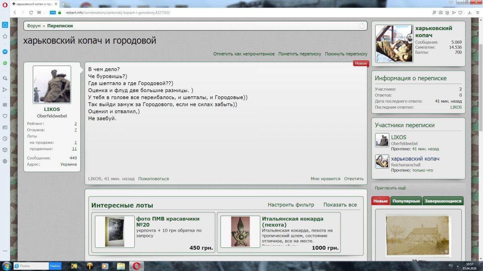The height and width of the screenshot is (271, 483).
Task: Open Bookmarks star in Opera sidebar
Action: (x=5, y=36)
